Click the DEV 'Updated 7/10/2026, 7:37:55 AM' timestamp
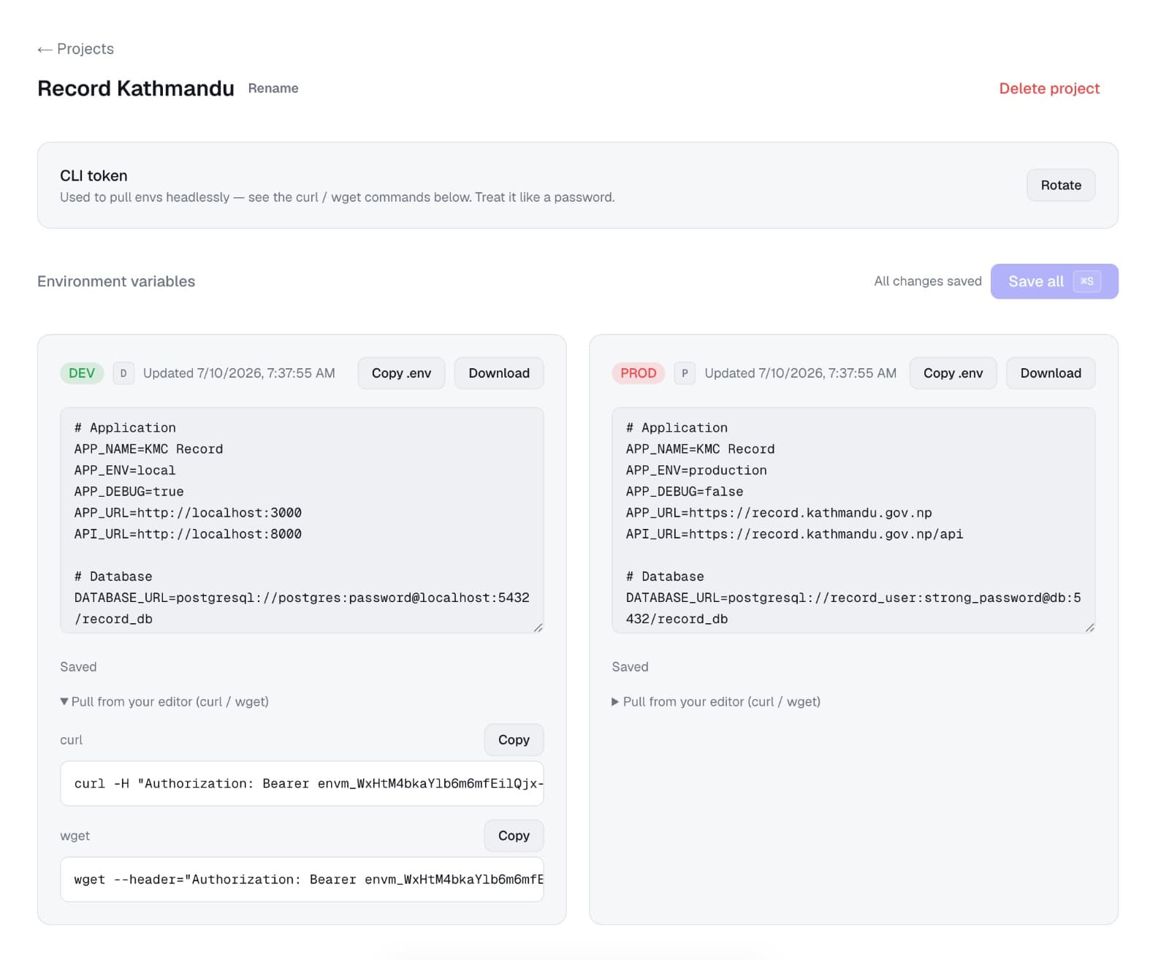The image size is (1169, 960). 239,373
